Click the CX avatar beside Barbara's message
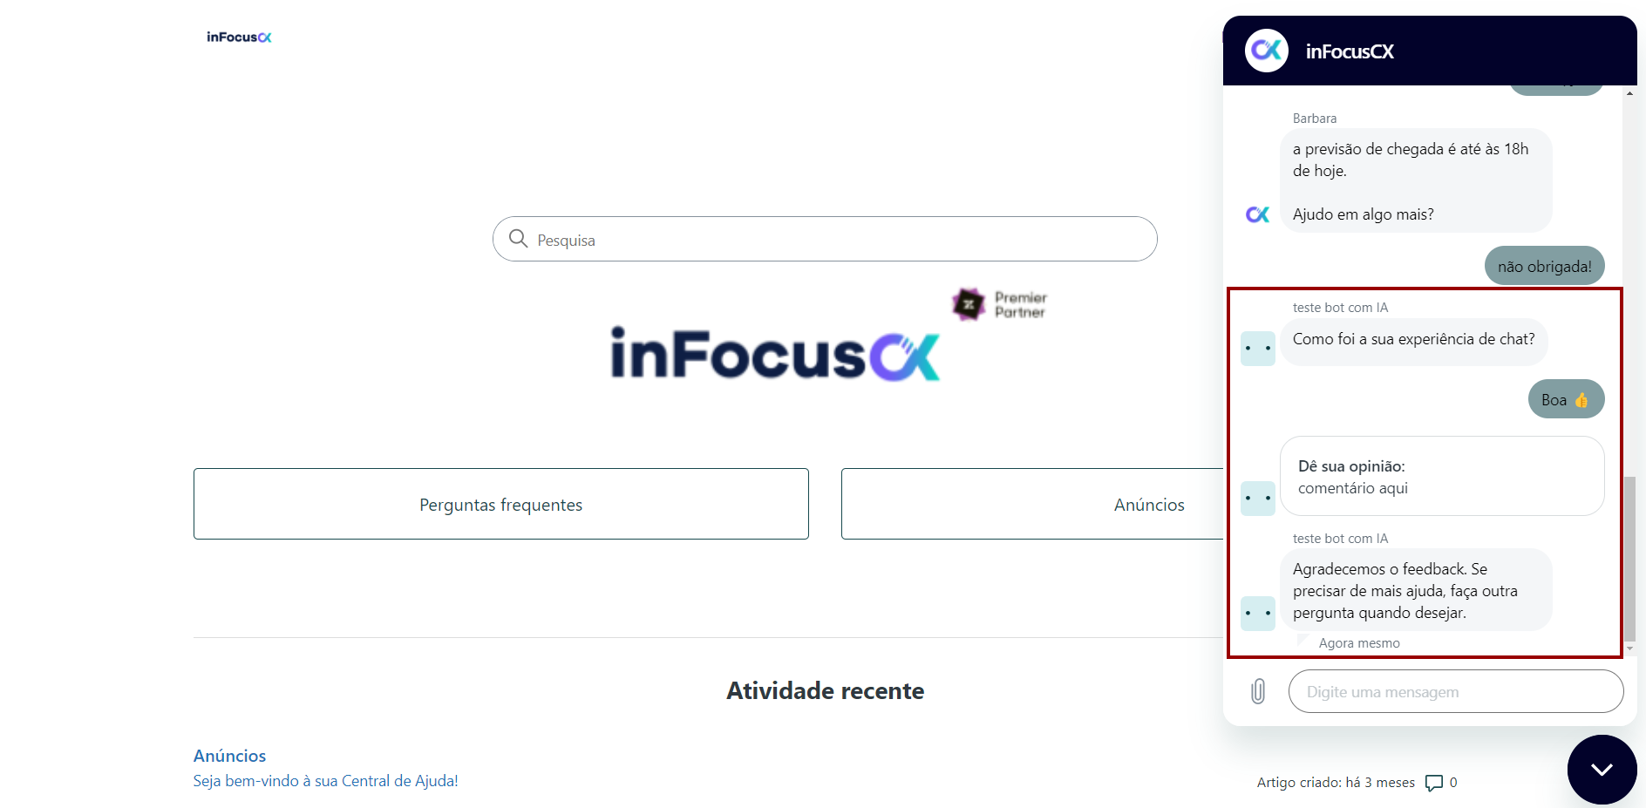This screenshot has height=808, width=1646. point(1257,214)
